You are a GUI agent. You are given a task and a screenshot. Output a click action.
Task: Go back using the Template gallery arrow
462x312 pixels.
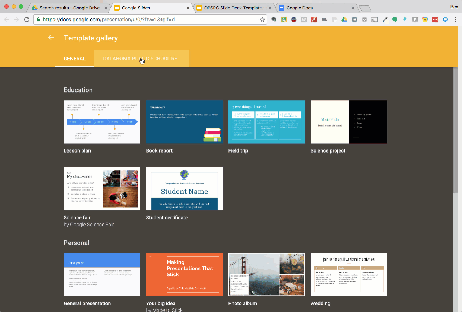click(x=51, y=38)
